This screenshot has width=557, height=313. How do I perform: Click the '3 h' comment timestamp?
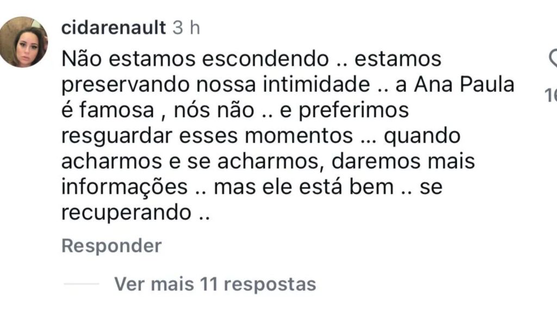pos(186,28)
